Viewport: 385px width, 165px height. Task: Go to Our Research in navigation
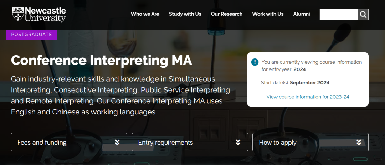coord(227,14)
